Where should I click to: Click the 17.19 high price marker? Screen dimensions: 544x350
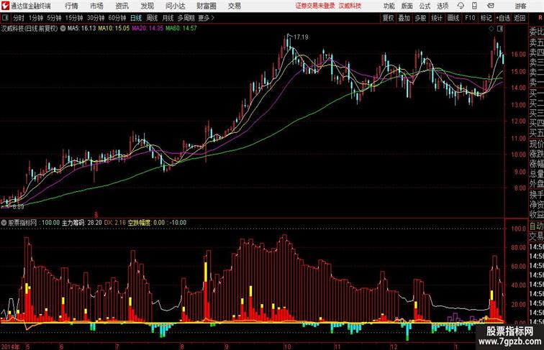pos(301,37)
